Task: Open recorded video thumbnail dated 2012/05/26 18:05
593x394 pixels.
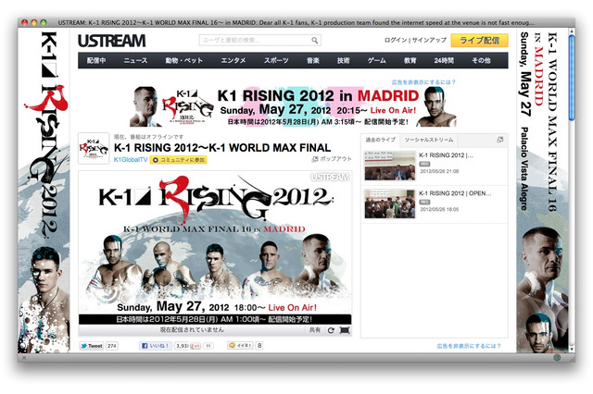Action: [390, 203]
